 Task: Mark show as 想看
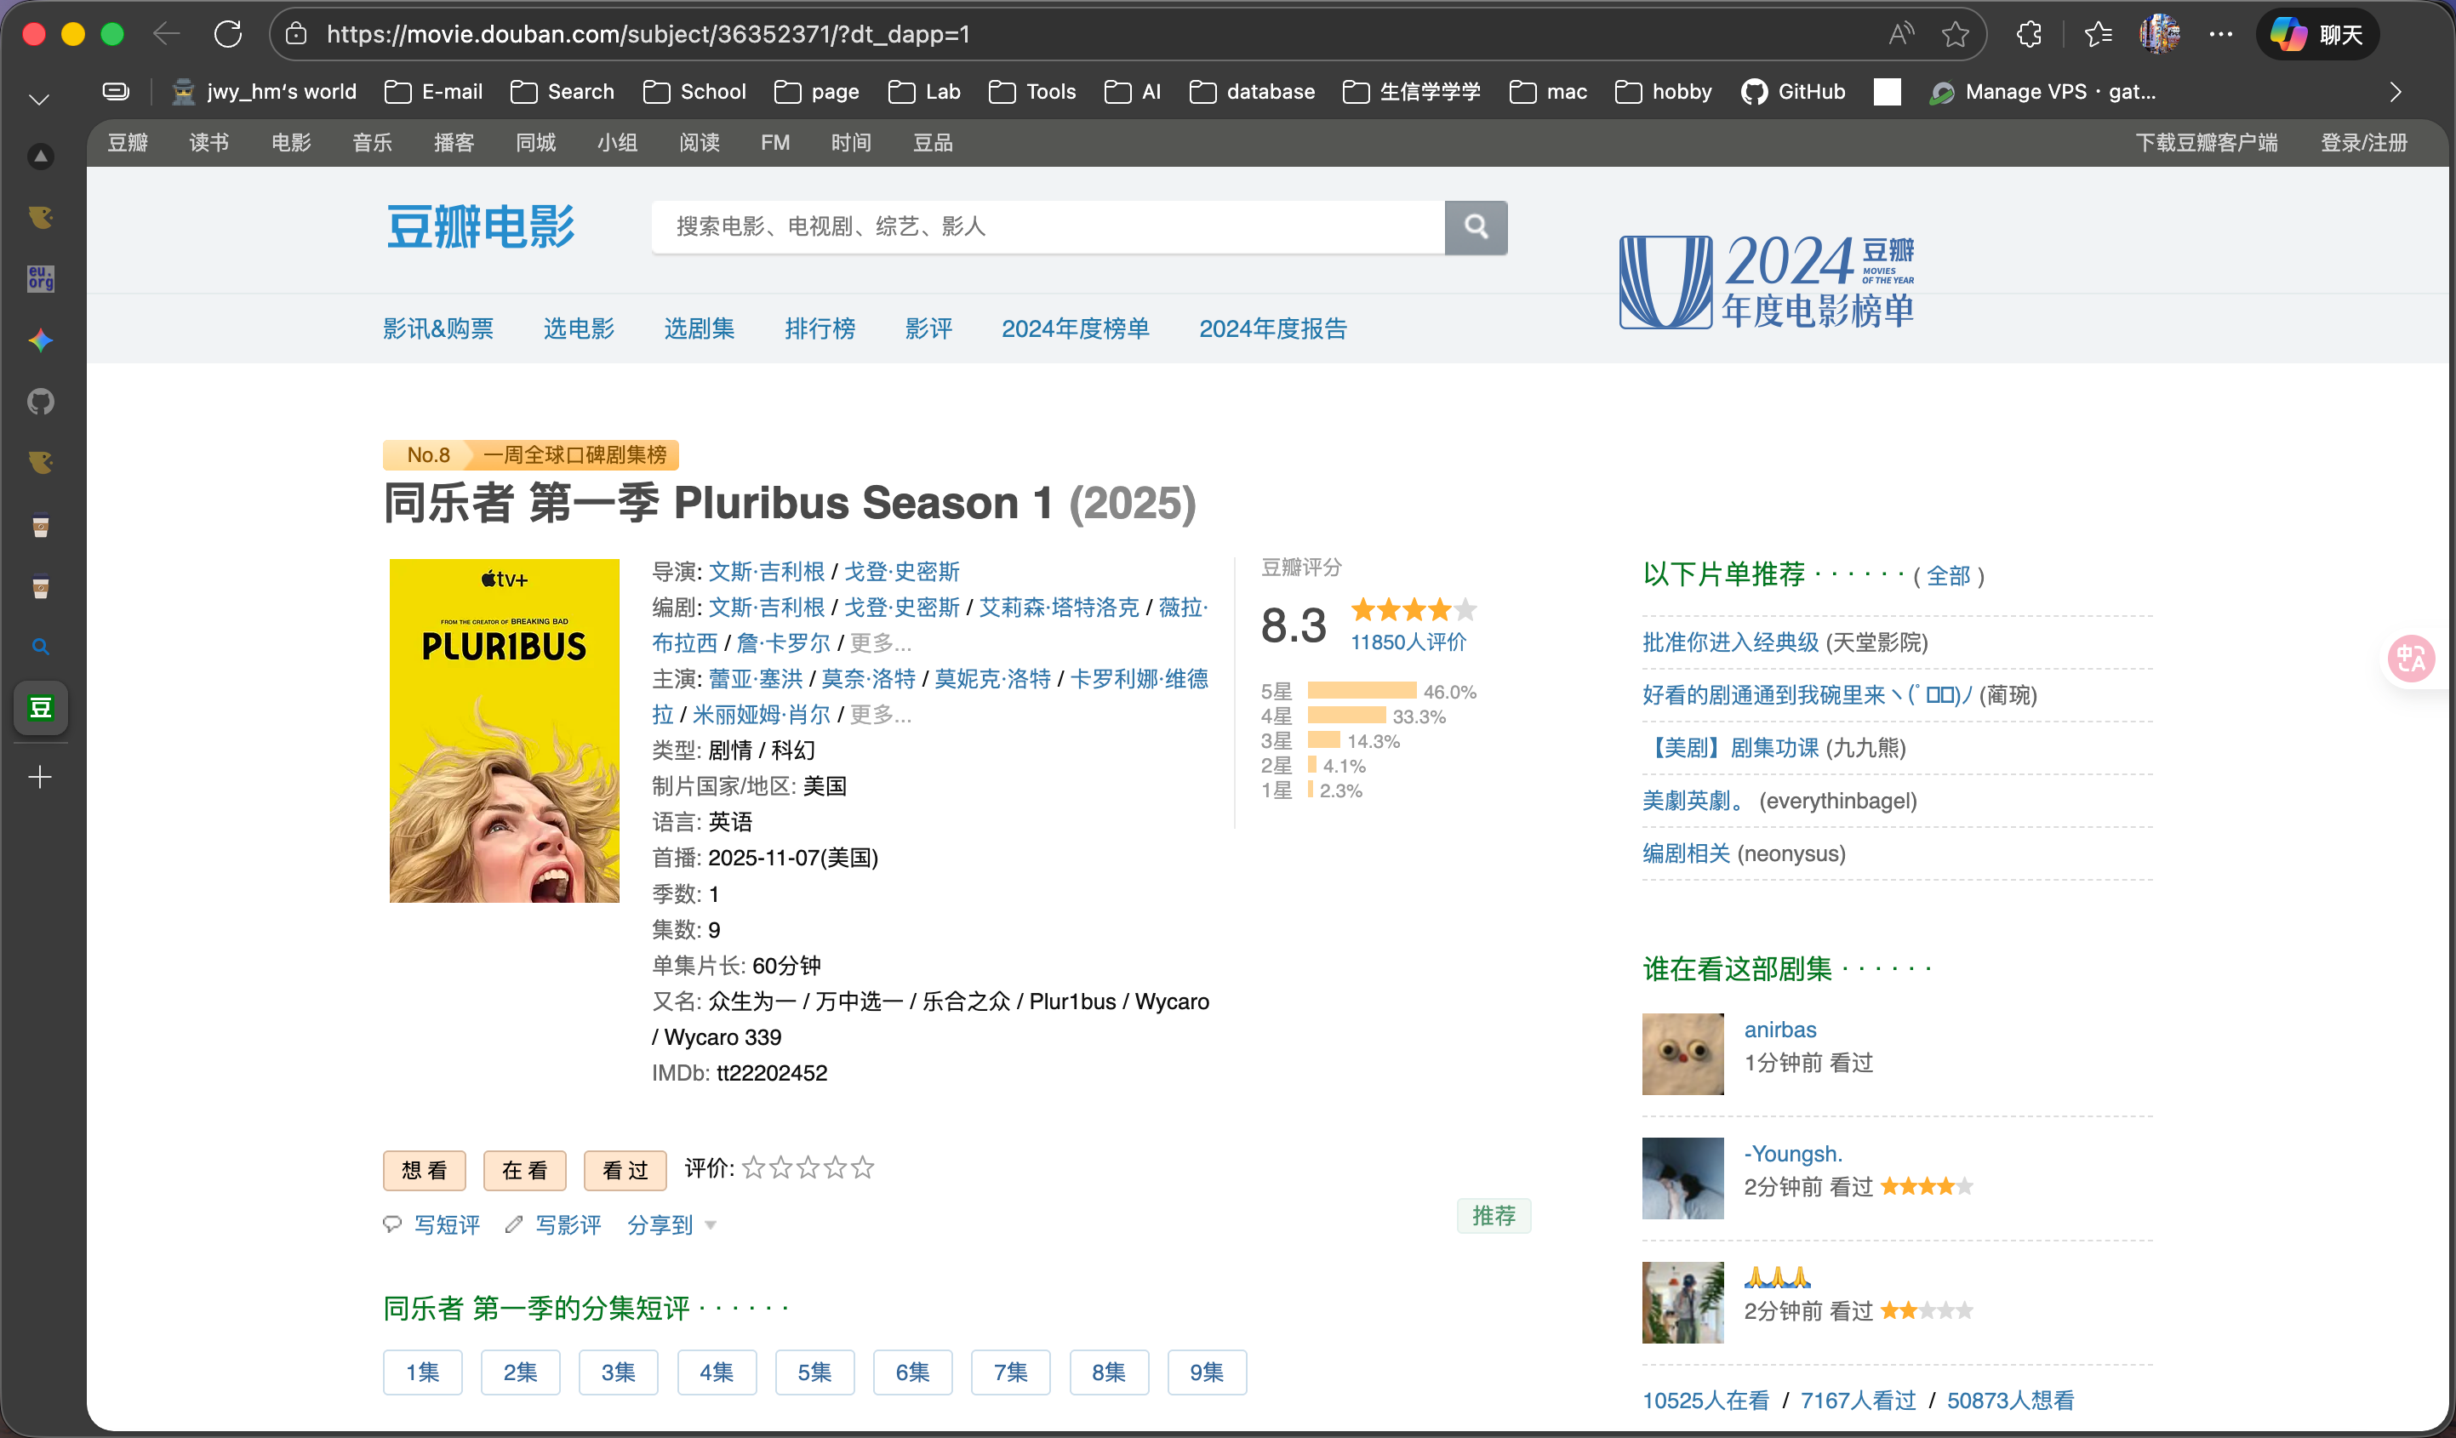pyautogui.click(x=424, y=1170)
